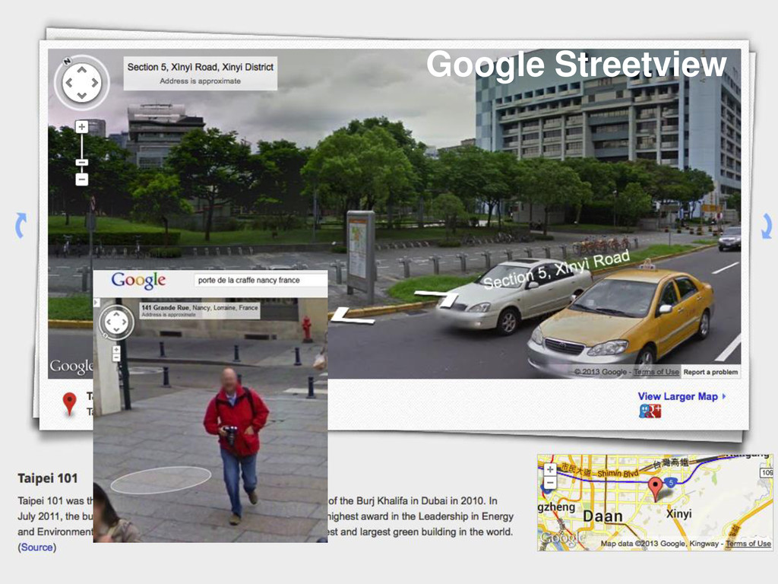
Task: Open Terms of Use link on small map
Action: click(x=748, y=544)
